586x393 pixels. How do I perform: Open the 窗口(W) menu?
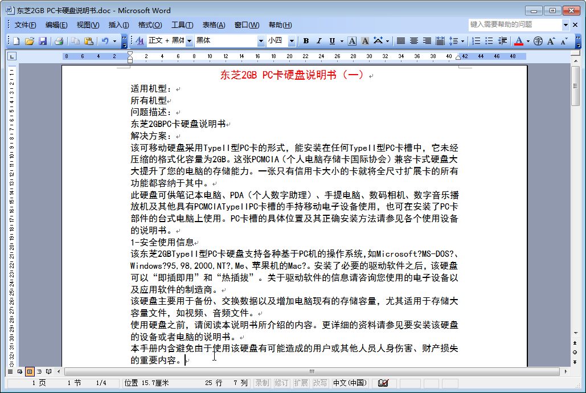[247, 25]
